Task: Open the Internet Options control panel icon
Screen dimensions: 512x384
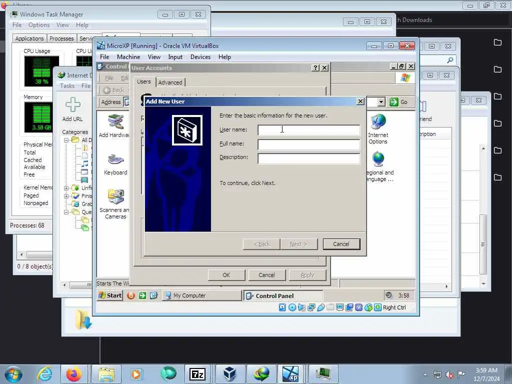Action: tap(378, 129)
